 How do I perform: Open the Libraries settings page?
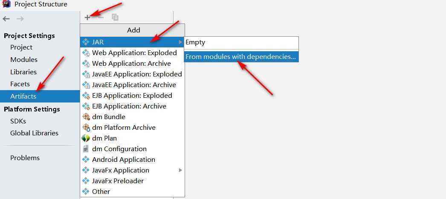point(23,72)
